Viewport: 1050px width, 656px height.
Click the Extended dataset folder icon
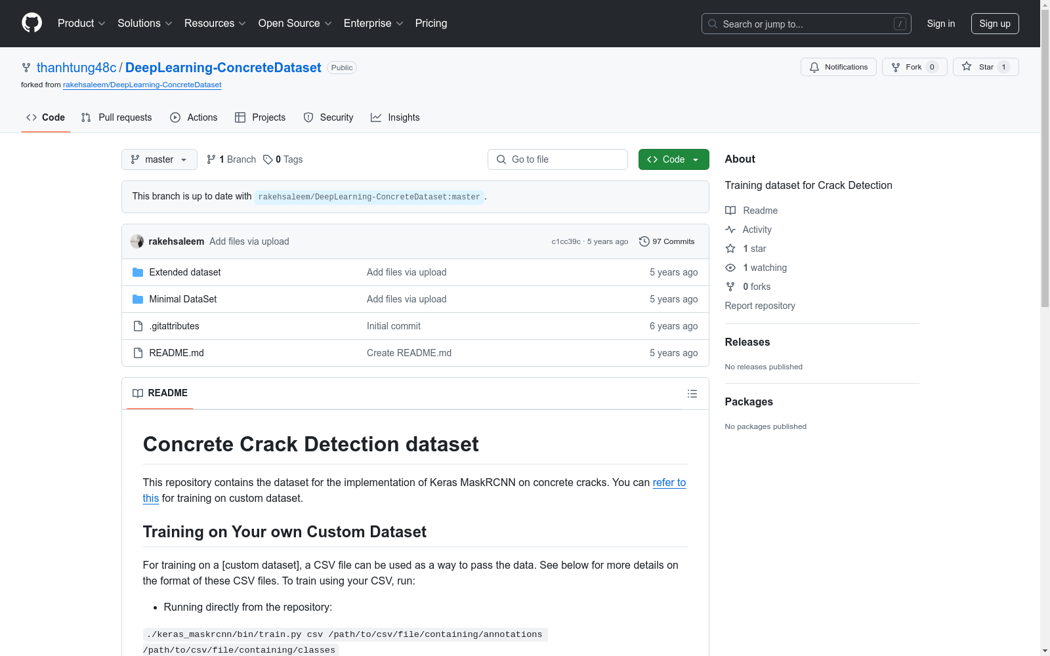pos(138,272)
